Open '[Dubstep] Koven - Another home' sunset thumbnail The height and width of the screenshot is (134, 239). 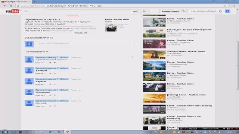(154, 55)
